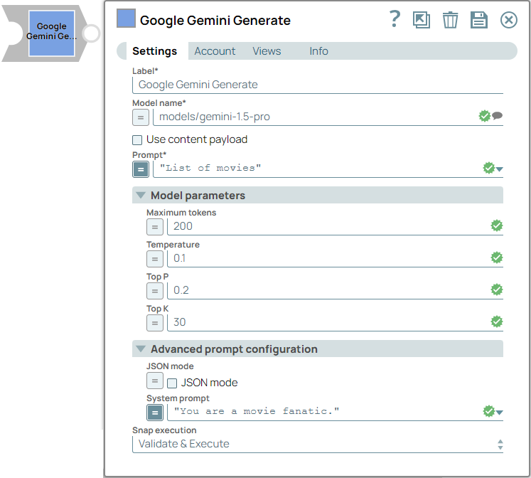Collapse the Model parameters section
Viewport: 531px width, 478px height.
[x=141, y=195]
